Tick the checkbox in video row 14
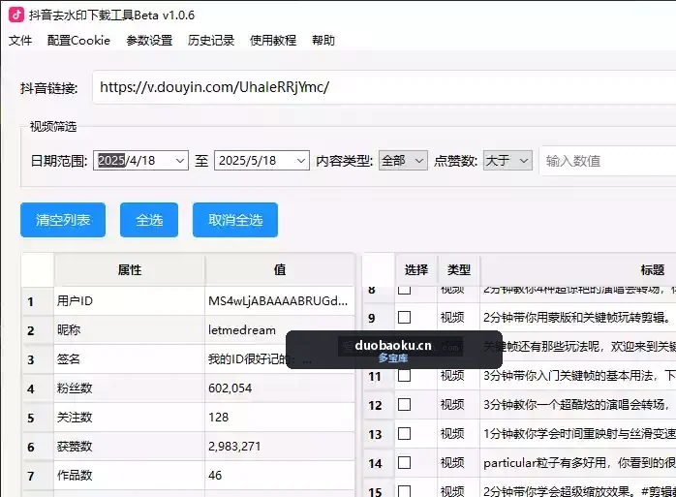Viewport: 676px width, 497px height. (405, 462)
